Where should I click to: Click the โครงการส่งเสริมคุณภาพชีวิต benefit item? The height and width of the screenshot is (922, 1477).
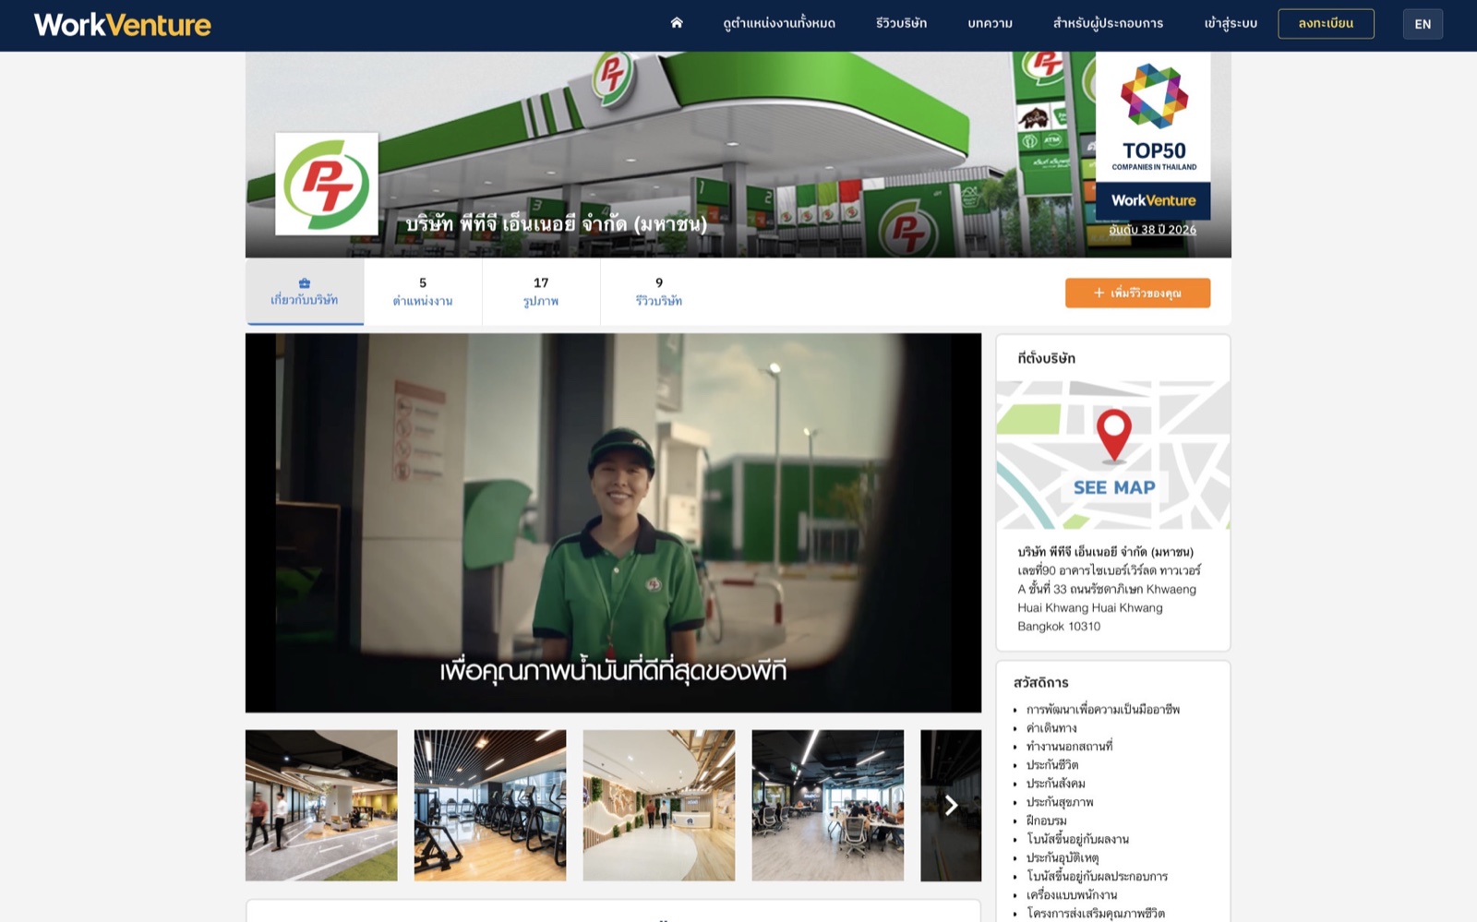coord(1096,913)
